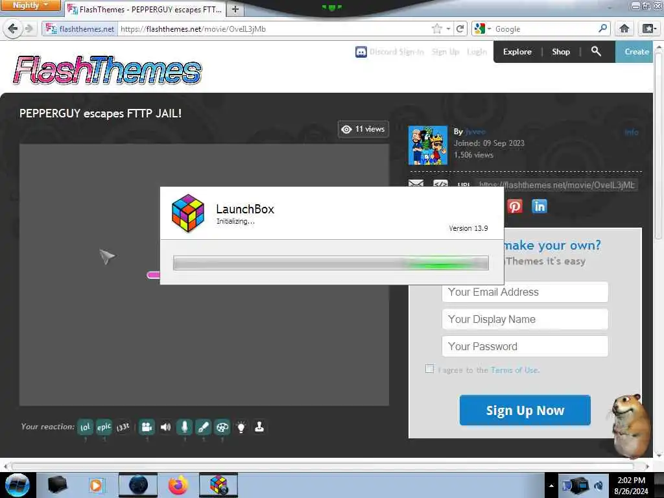Screen dimensions: 664x498
Task: Tick the agree to Terms of Use checkbox
Action: point(429,369)
